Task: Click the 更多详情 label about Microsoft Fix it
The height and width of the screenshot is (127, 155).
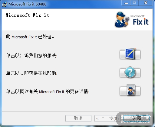Action: tap(48, 91)
